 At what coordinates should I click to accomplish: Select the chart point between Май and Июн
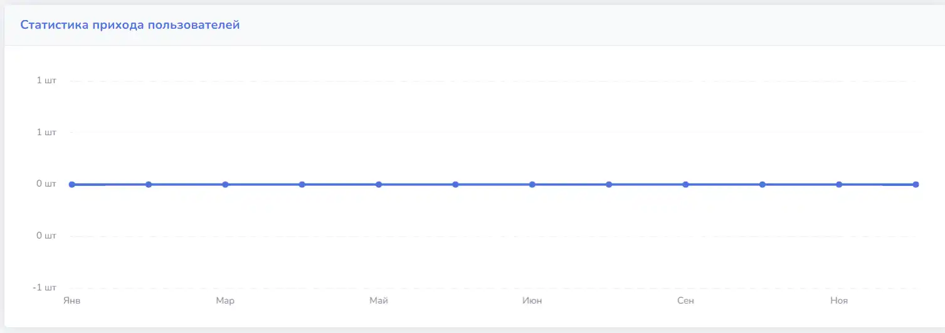click(455, 185)
